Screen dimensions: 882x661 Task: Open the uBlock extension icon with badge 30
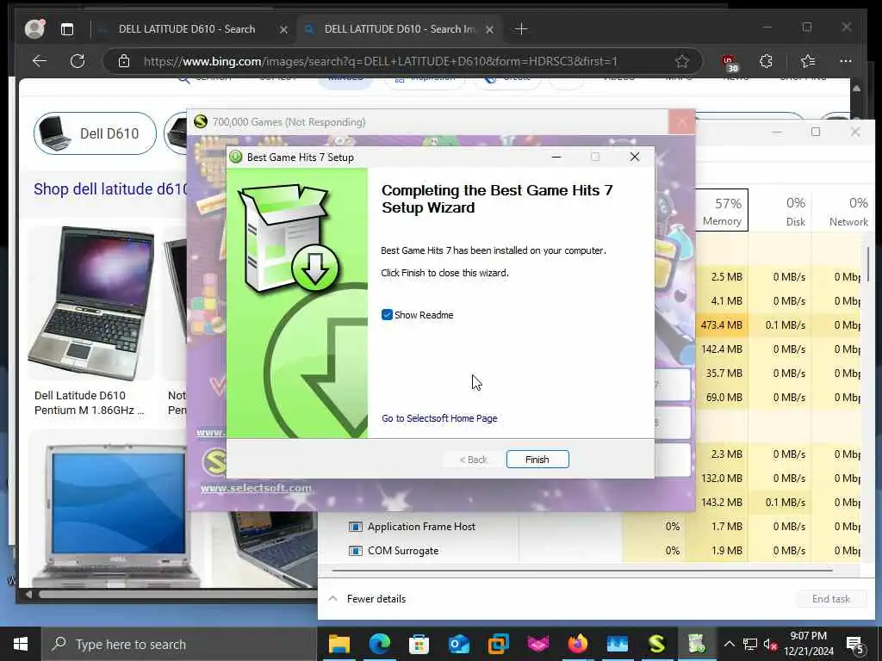pos(730,62)
